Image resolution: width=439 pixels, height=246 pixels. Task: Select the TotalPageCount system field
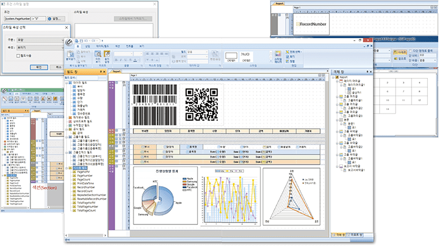pos(86,210)
